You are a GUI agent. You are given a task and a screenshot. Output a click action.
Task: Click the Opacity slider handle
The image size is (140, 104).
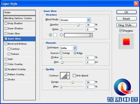click(78, 25)
